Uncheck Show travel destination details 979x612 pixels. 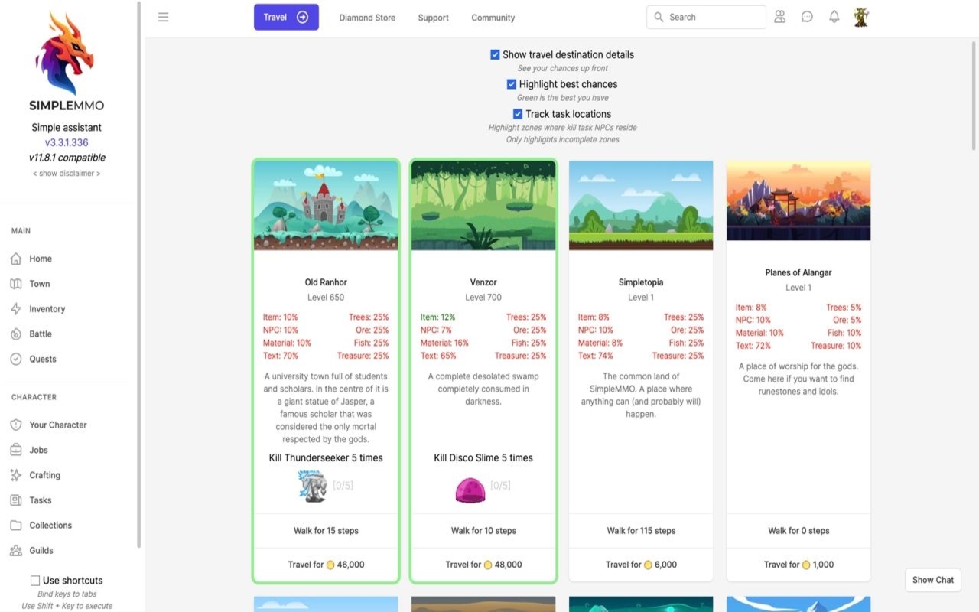point(496,55)
